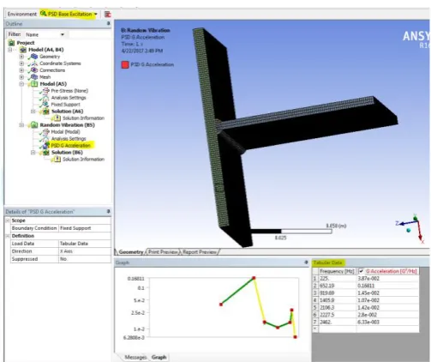This screenshot has width=431, height=362.
Task: Select the Fixed Support item icon
Action: pos(45,105)
